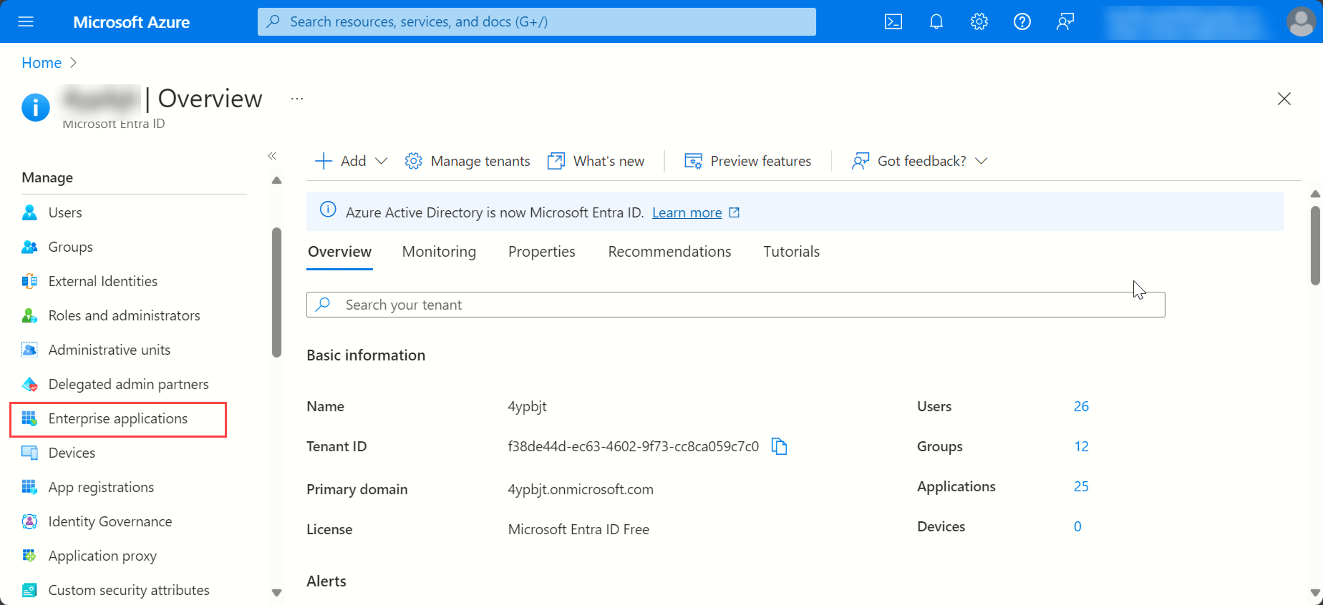Click the Microsoft Azure title
The image size is (1323, 605).
tap(132, 22)
